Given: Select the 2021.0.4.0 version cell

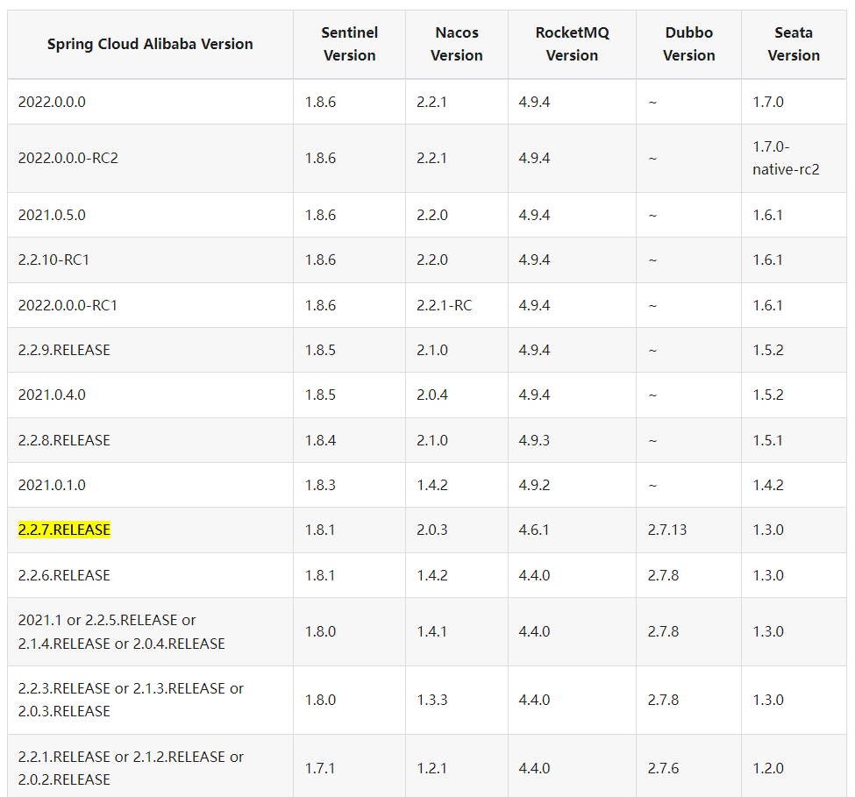Looking at the screenshot, I should point(52,395).
